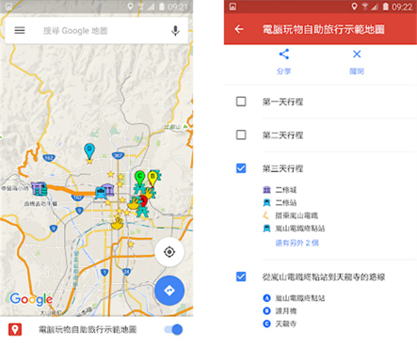Tap the map name in the bottom bar

tap(88, 330)
